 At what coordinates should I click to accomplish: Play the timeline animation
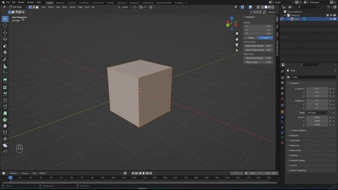click(x=144, y=173)
